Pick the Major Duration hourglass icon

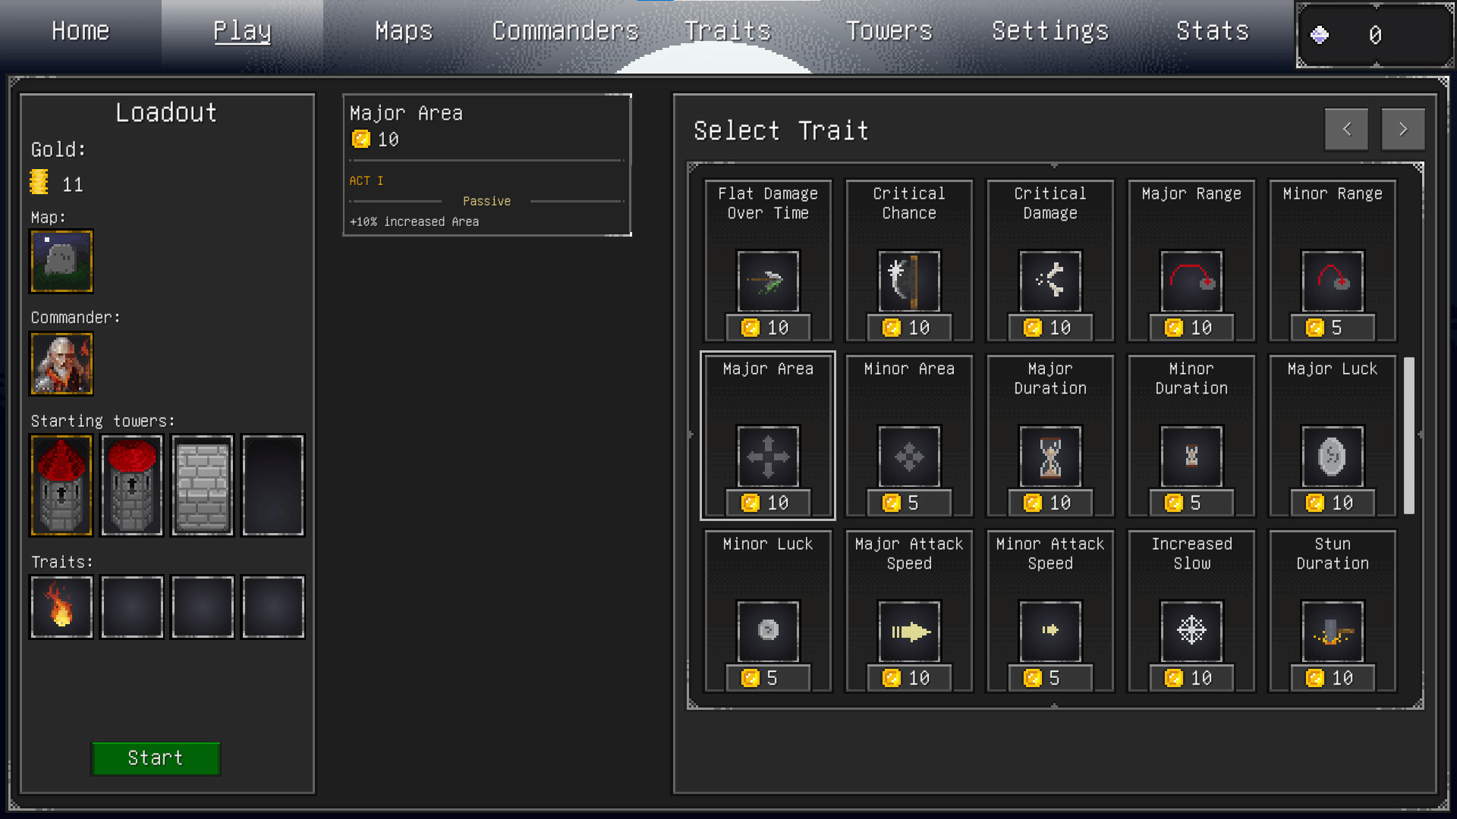coord(1049,457)
